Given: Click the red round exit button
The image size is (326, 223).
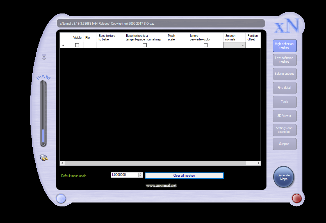Looking at the screenshot, I should 297,198.
